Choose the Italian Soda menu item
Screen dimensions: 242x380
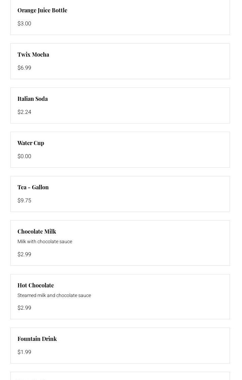pos(33,99)
